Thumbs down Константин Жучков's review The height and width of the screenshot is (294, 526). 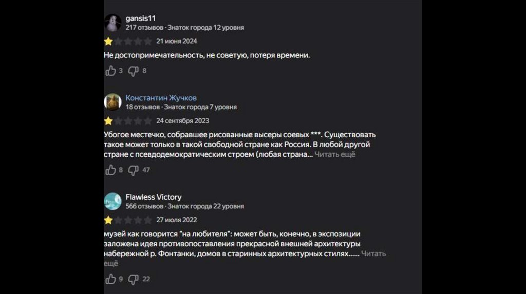133,170
